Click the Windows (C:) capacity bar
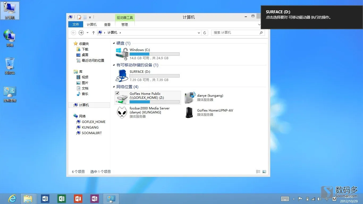This screenshot has height=204, width=363. click(154, 54)
